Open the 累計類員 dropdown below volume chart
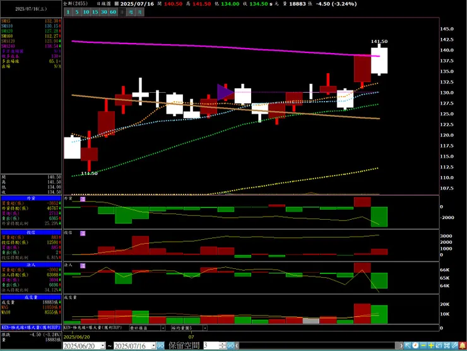Viewport: 467px width, 351px height. point(163,328)
